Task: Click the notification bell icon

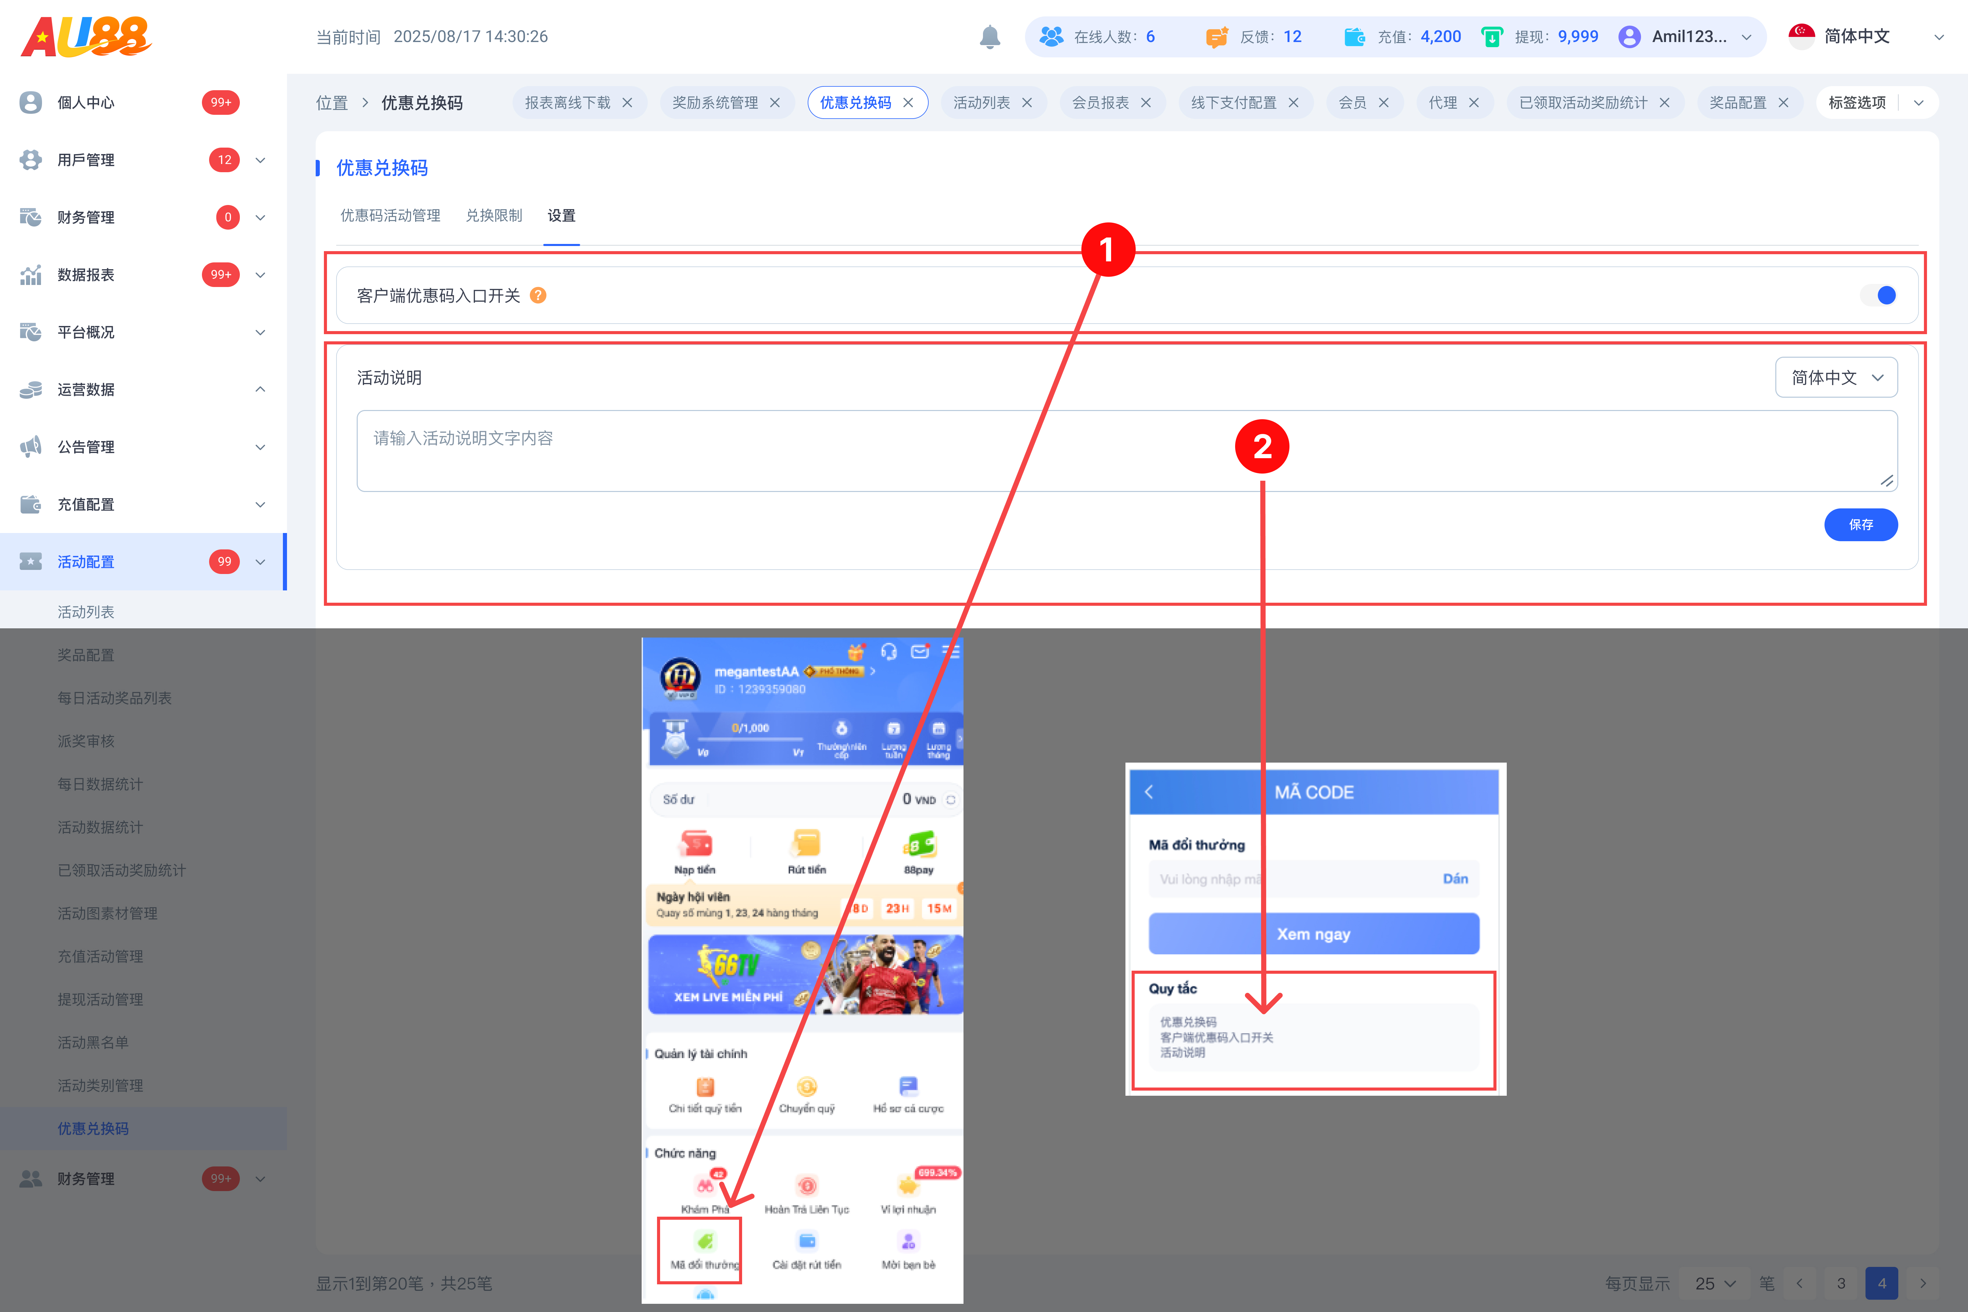Action: [990, 37]
